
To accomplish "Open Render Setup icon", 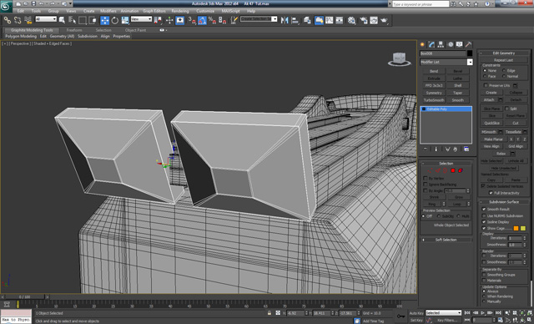I will (x=364, y=20).
